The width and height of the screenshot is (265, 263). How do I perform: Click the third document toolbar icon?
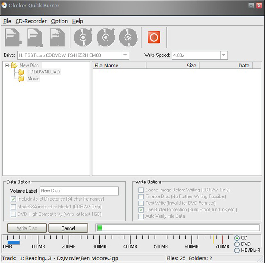click(57, 37)
